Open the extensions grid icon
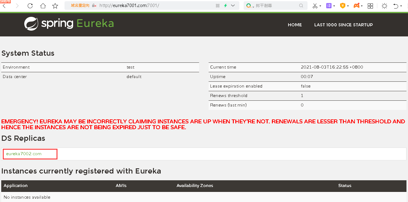The image size is (408, 202). click(371, 6)
